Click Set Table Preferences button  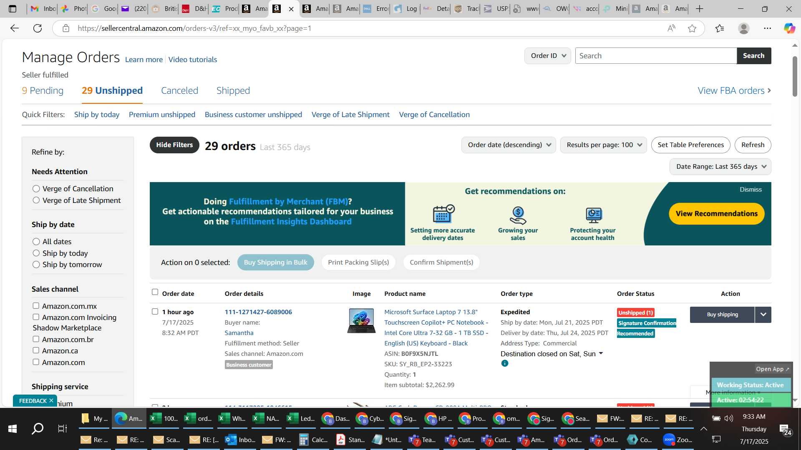[690, 145]
